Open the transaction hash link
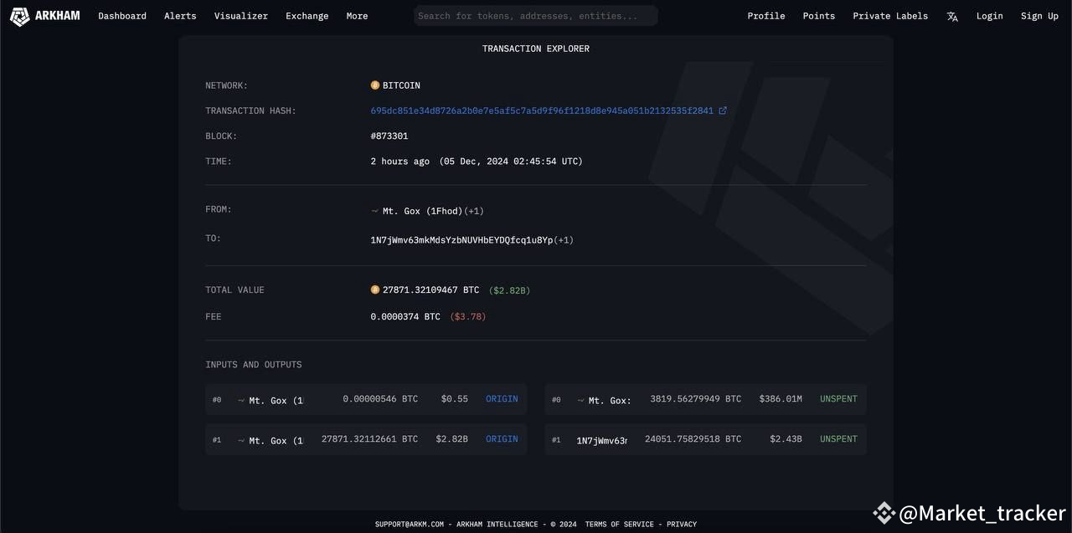 pyautogui.click(x=542, y=110)
